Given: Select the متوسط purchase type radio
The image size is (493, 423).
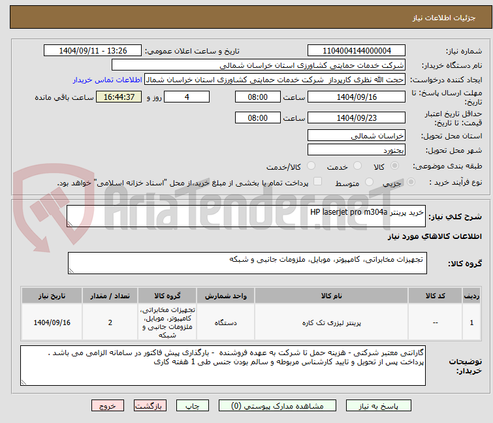Looking at the screenshot, I should point(369,182).
